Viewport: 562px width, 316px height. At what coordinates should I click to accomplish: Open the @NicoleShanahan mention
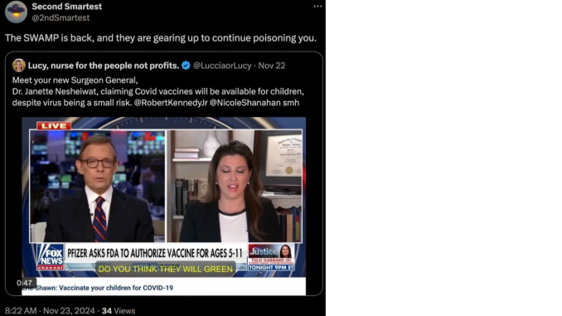(x=245, y=103)
